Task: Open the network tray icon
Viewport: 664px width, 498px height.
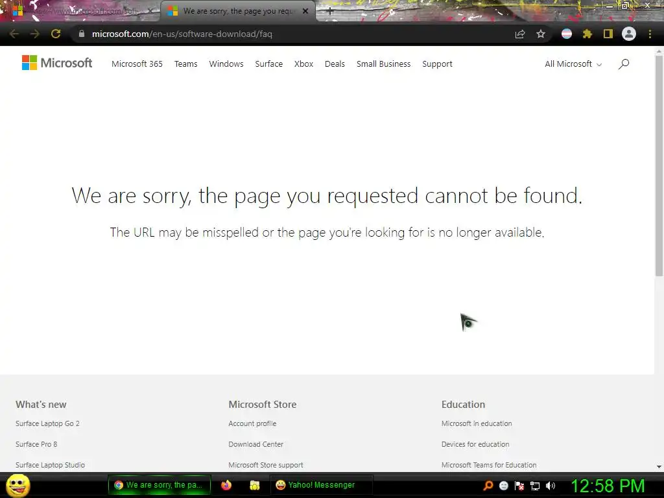Action: pos(535,486)
